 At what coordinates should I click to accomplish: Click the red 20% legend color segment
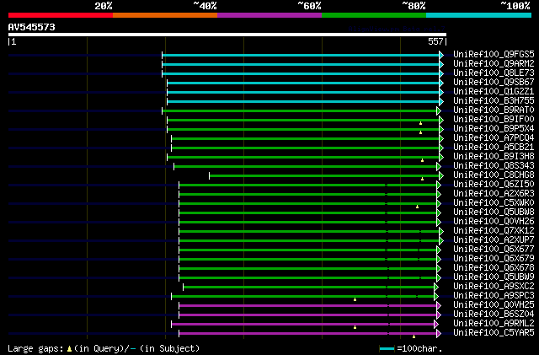click(61, 15)
